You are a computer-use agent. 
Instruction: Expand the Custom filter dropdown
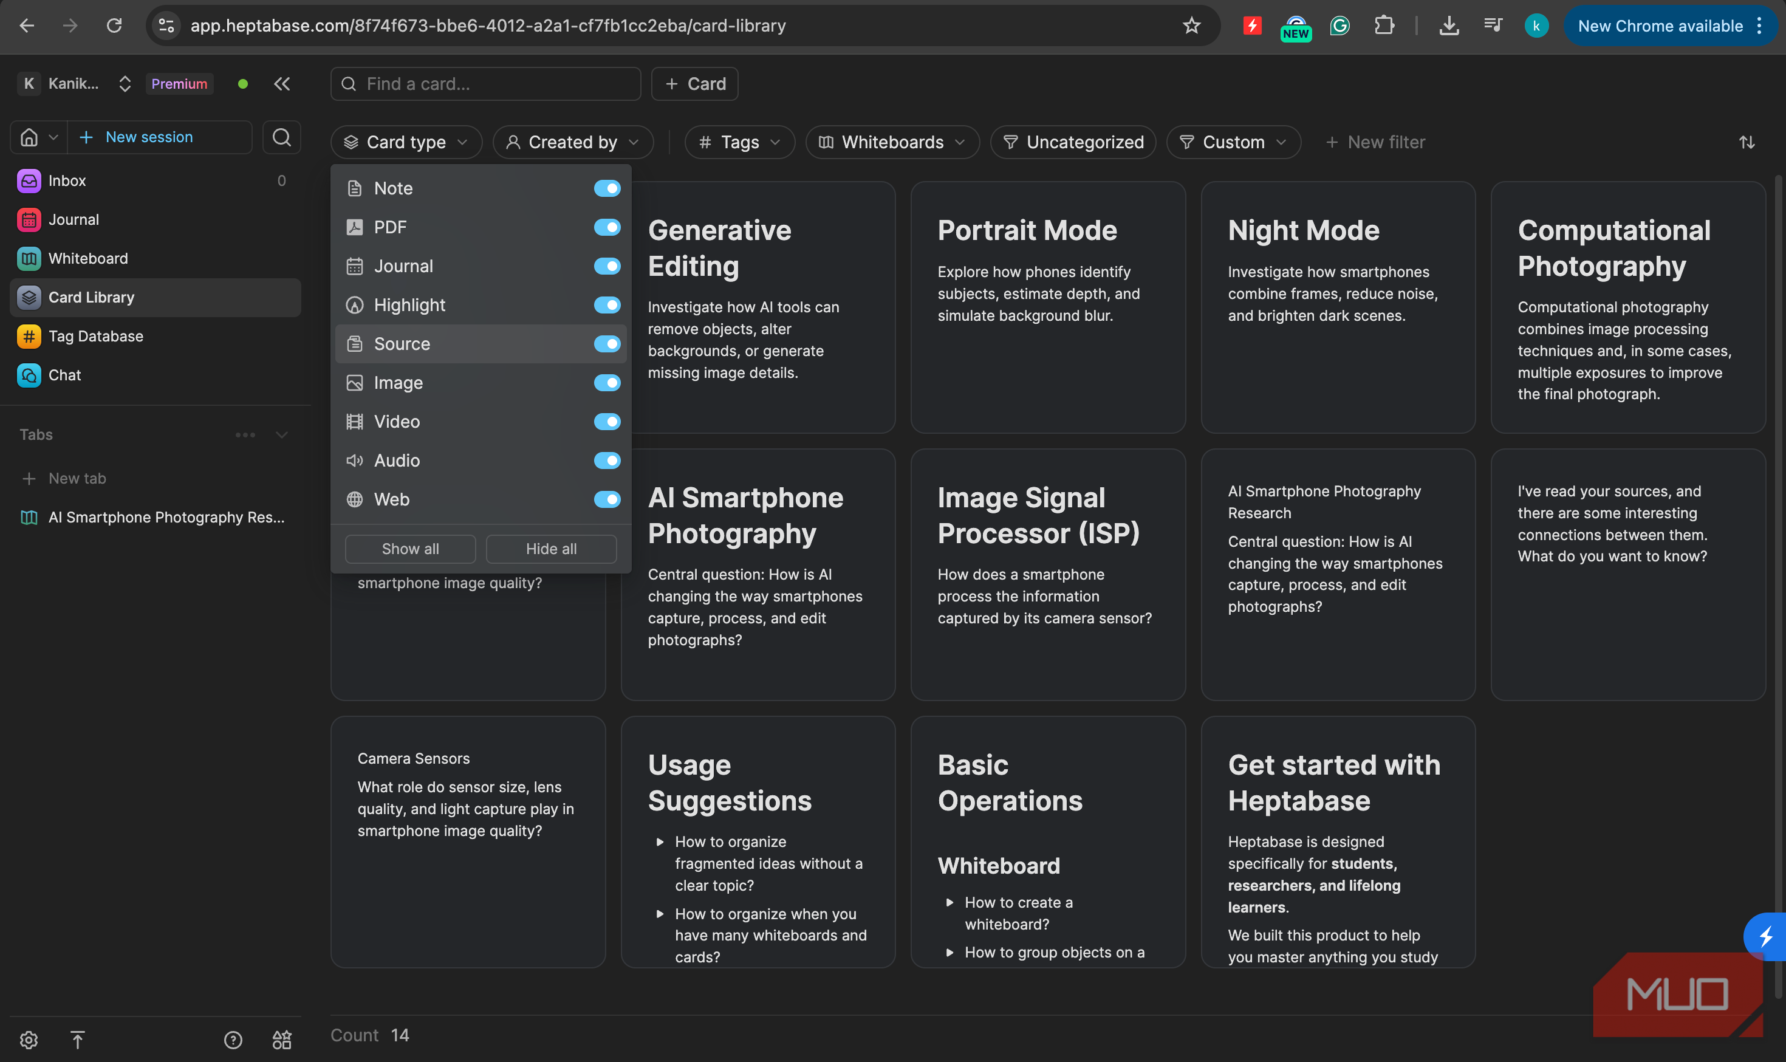pyautogui.click(x=1233, y=142)
